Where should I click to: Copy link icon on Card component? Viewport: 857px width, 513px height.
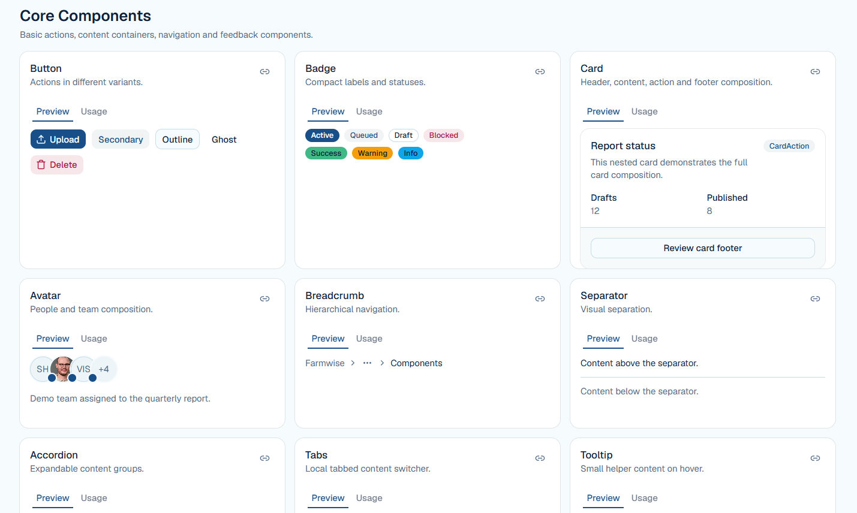click(815, 71)
